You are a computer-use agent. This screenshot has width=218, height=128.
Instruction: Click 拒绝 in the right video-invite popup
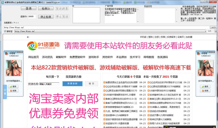tap(205, 91)
